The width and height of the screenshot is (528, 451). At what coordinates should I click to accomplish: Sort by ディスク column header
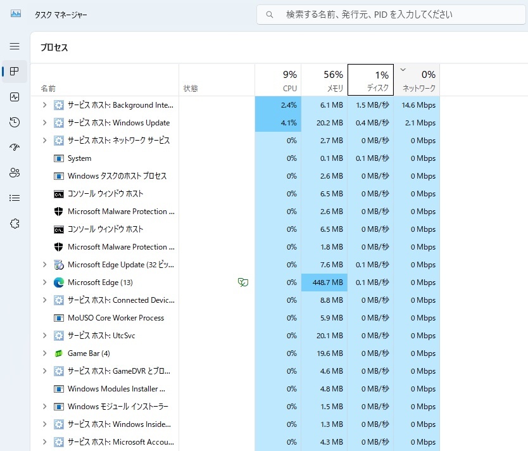pos(370,80)
